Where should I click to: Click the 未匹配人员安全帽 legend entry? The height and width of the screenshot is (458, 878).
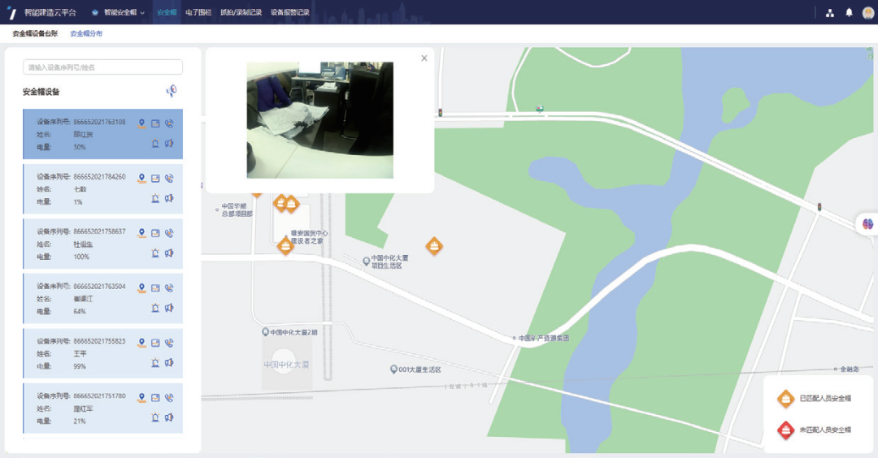tap(814, 430)
